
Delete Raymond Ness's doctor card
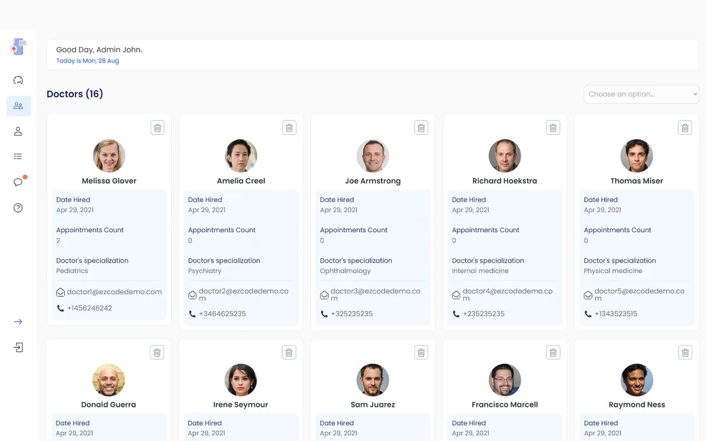tap(685, 352)
